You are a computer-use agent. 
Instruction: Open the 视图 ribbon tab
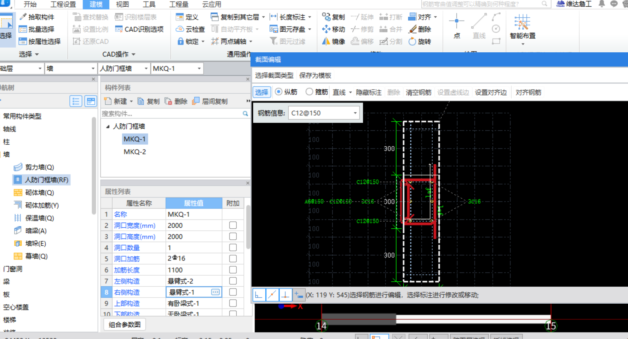pos(122,4)
